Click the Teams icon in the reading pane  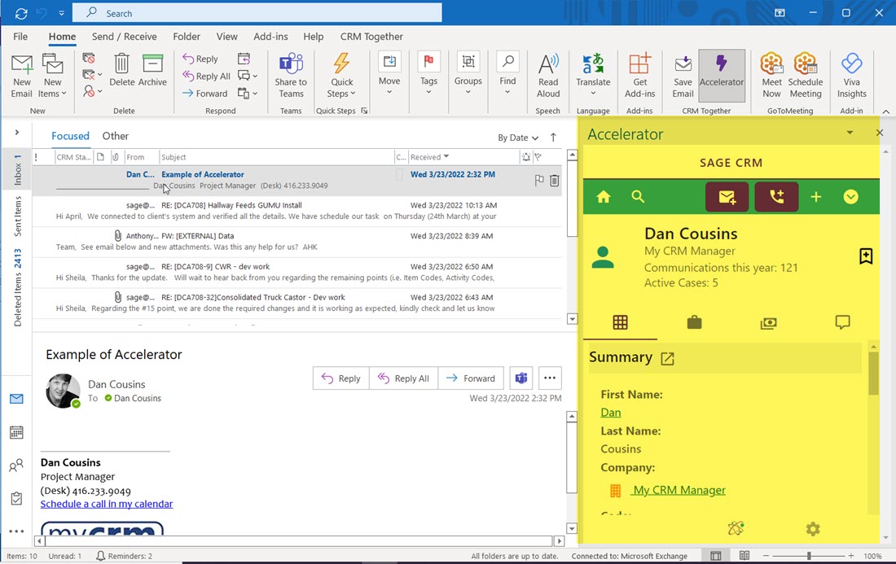tap(521, 378)
